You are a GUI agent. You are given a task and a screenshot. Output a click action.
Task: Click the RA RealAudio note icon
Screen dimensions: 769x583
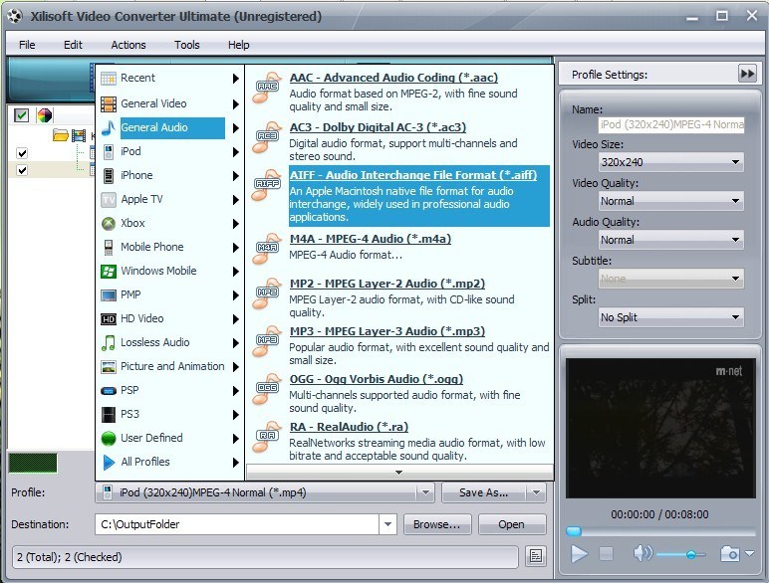click(267, 437)
